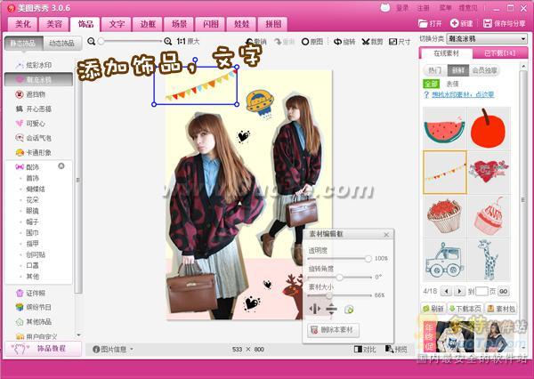This screenshot has height=379, width=534.
Task: Open the 饰品教程 sticker tutorial
Action: point(43,349)
